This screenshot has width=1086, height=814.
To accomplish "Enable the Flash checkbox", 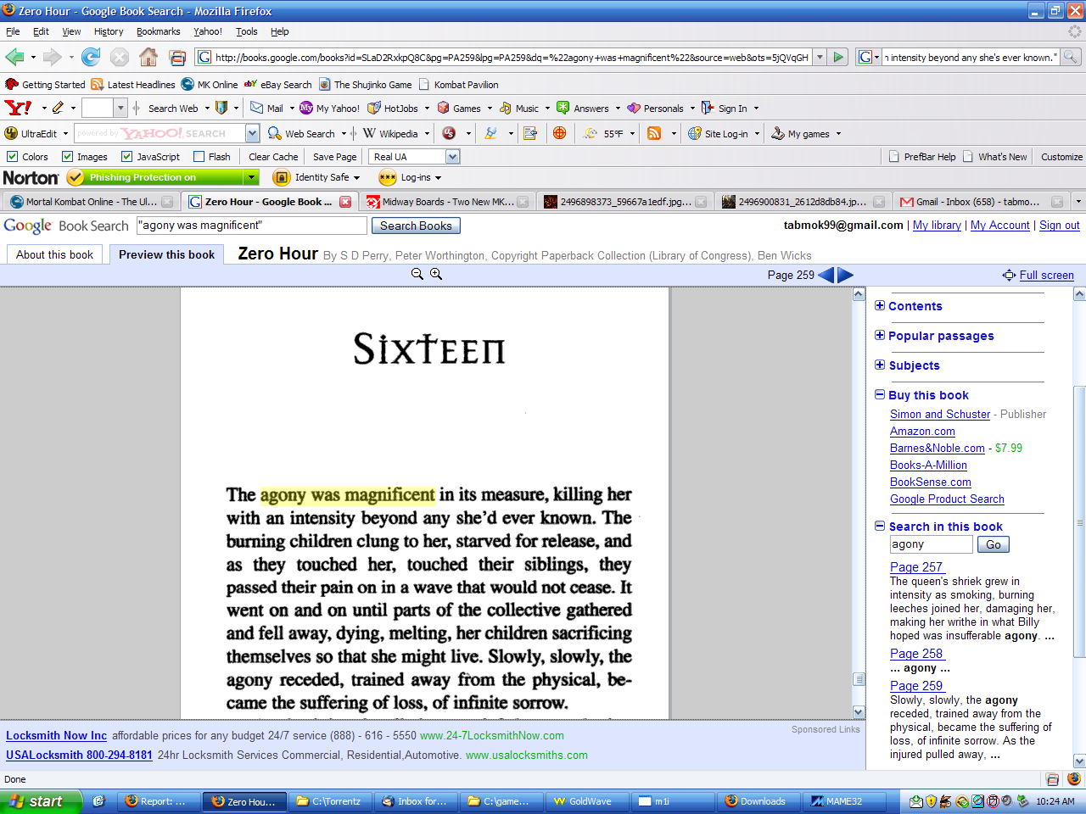I will click(199, 157).
